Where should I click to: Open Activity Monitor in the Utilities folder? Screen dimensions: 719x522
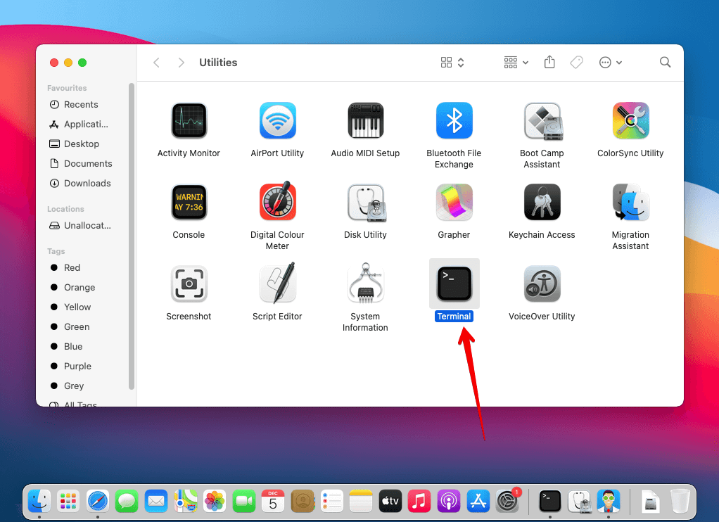pyautogui.click(x=189, y=120)
